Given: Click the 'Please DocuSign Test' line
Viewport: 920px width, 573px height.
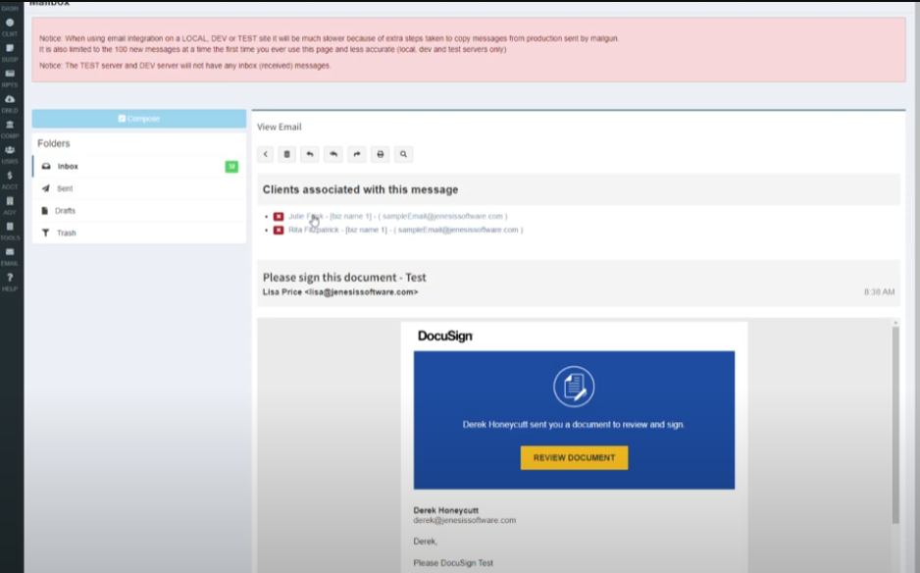Looking at the screenshot, I should [453, 563].
